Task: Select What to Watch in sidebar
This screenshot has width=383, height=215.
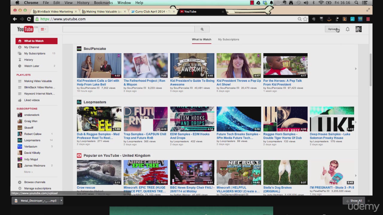Action: 37,41
